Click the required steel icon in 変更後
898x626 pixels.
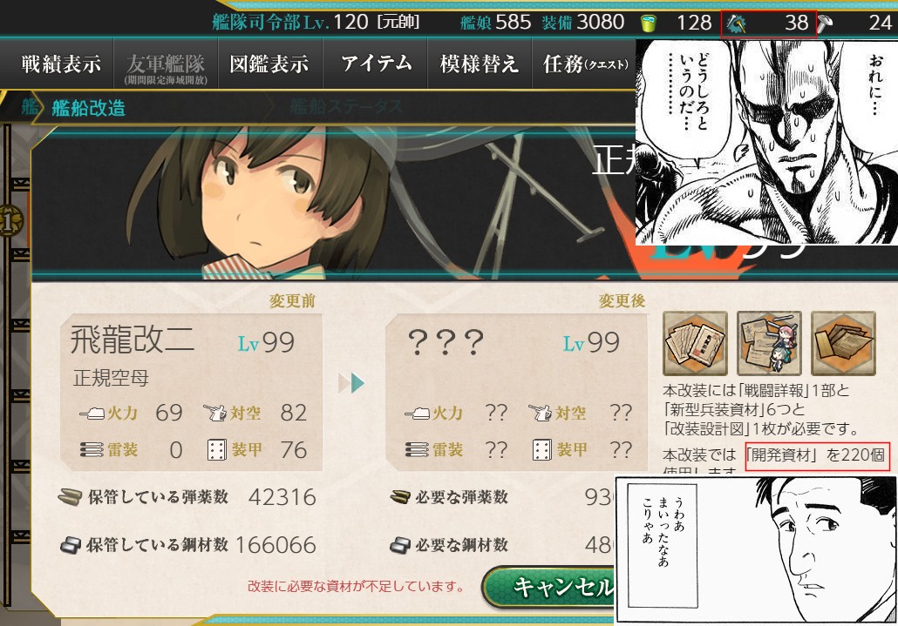tap(400, 545)
